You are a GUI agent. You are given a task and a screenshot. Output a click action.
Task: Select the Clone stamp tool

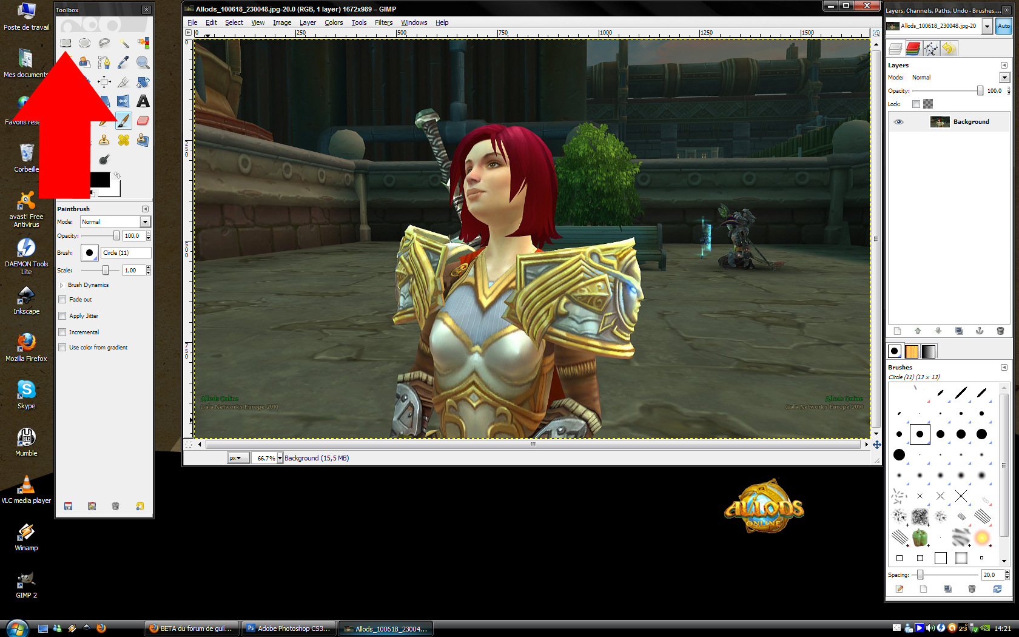104,140
